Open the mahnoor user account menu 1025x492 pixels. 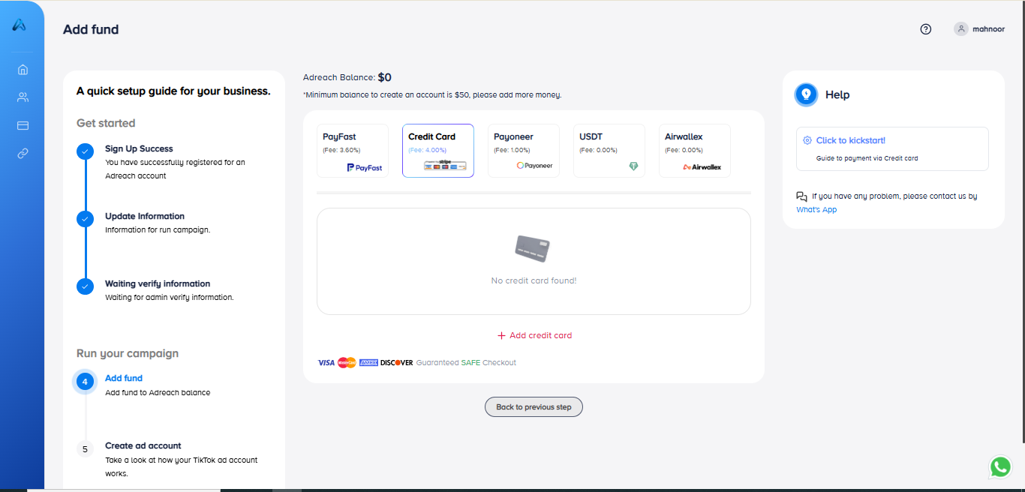(x=979, y=29)
